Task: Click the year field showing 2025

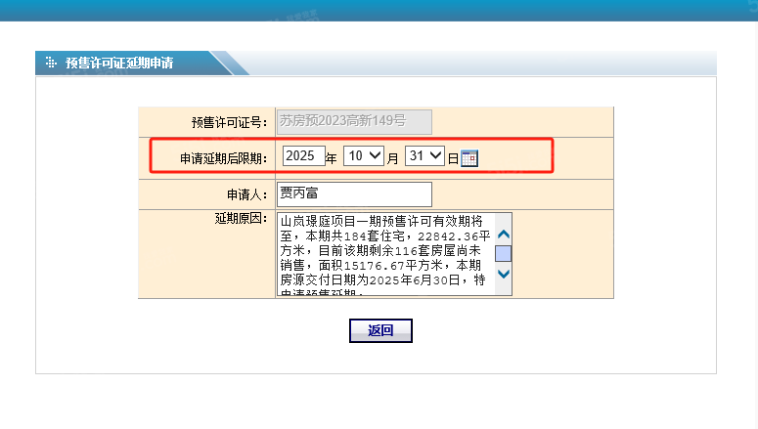Action: [303, 156]
